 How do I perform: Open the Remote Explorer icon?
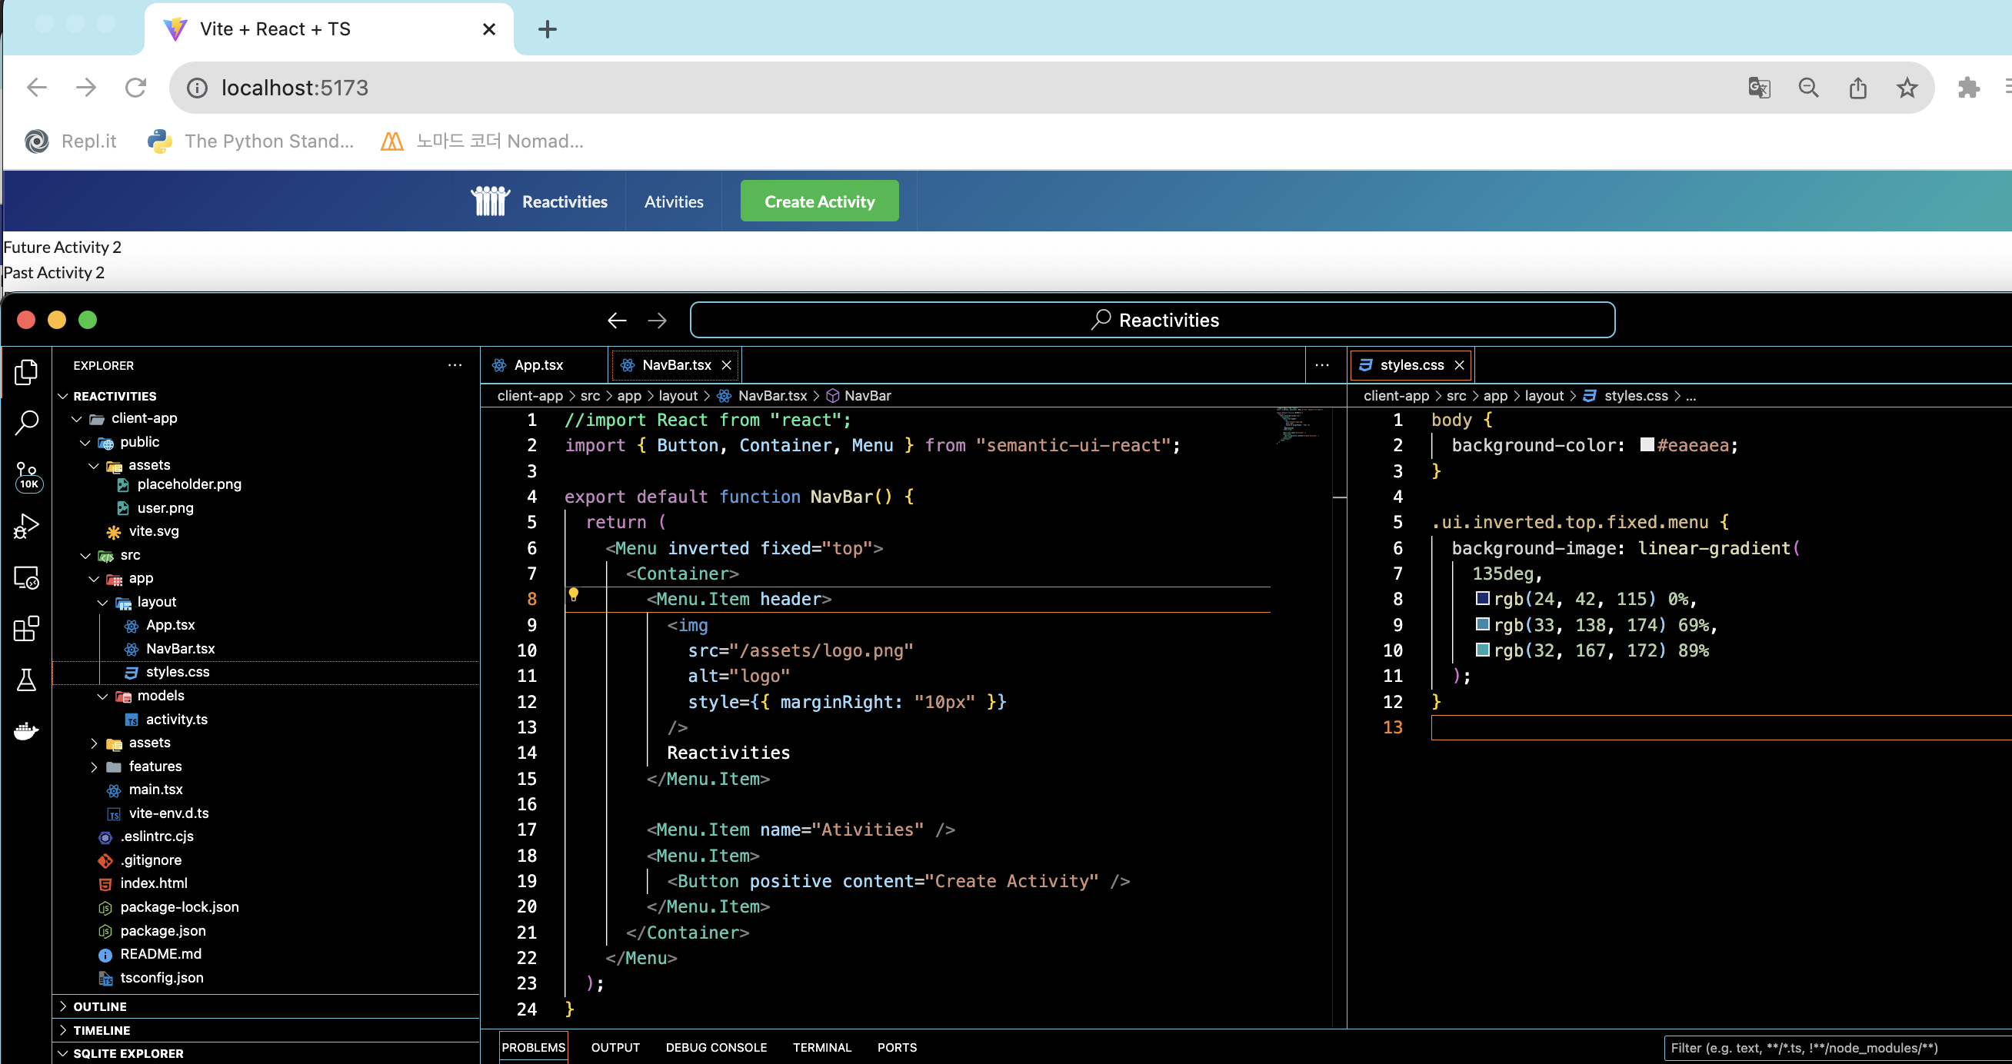[x=27, y=577]
